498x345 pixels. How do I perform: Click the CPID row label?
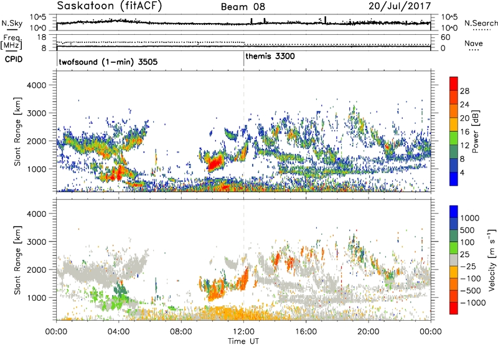14,59
